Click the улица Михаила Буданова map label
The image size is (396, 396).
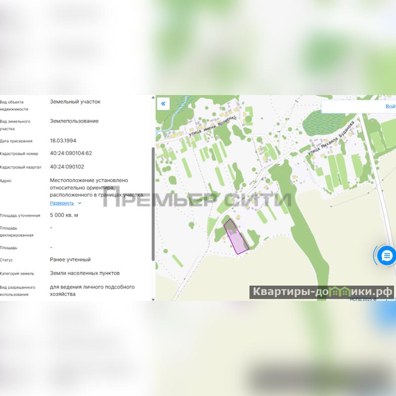(x=331, y=138)
